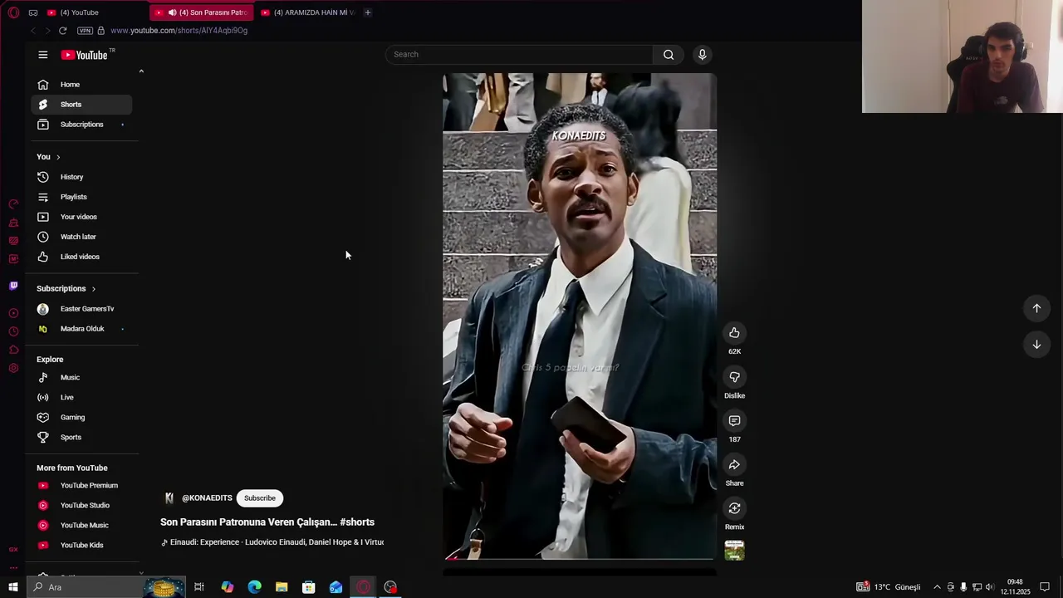Open File Explorer from taskbar
This screenshot has height=598, width=1063.
point(282,587)
